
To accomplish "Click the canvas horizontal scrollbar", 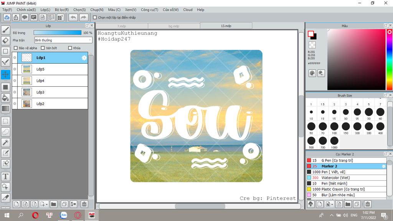I will point(200,206).
